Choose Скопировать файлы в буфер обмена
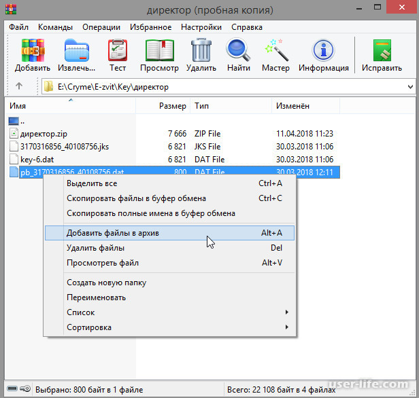 click(x=169, y=198)
